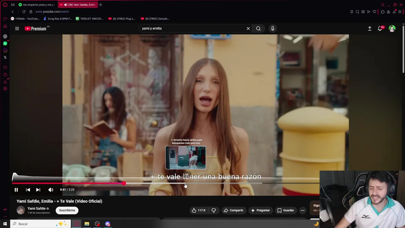Open WhatsApp in the Opera sidebar
The image size is (405, 228).
click(5, 43)
